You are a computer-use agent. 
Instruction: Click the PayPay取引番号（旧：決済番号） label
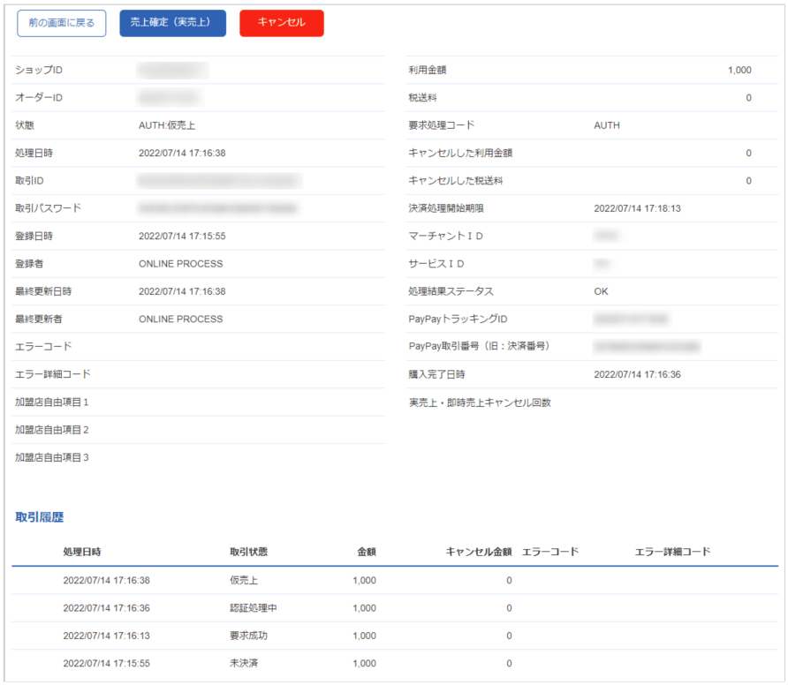pos(479,347)
